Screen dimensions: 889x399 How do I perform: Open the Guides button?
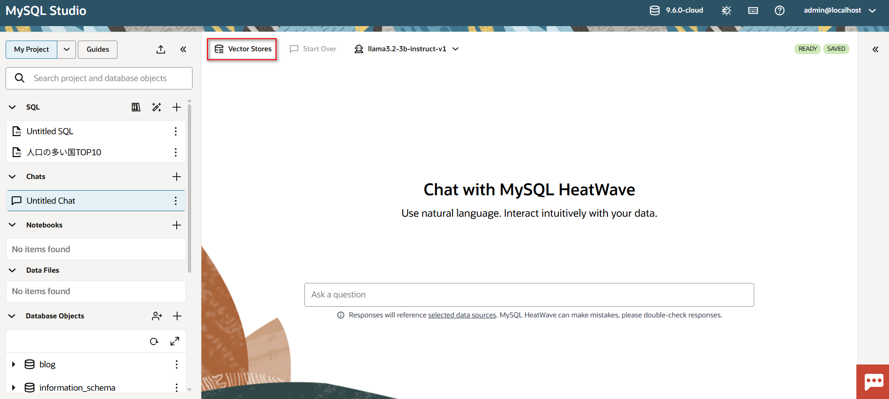[x=97, y=49]
